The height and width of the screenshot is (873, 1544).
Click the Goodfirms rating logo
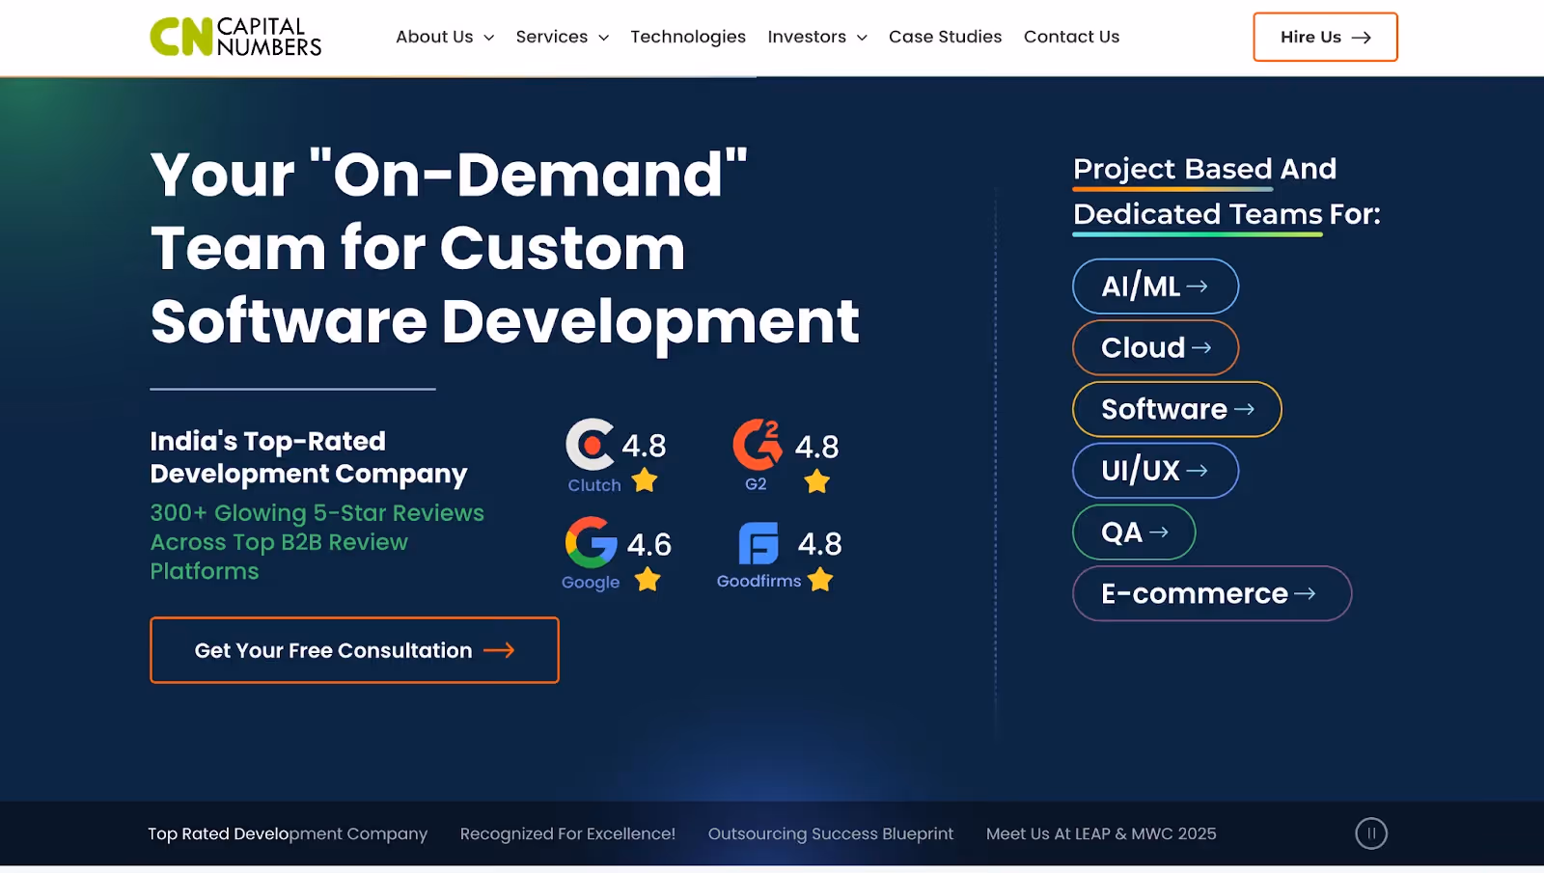click(x=758, y=543)
